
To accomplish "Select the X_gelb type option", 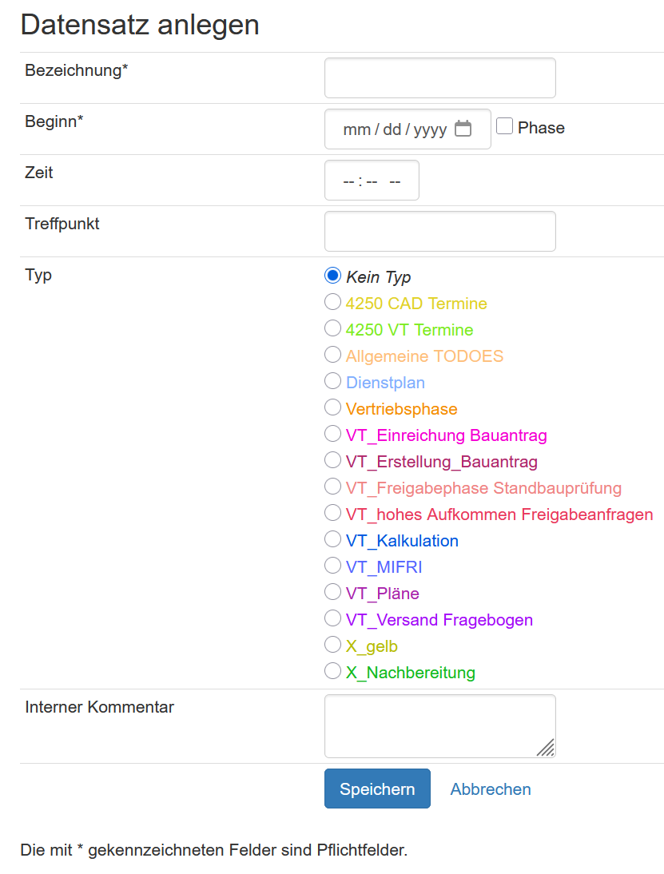I will click(332, 644).
